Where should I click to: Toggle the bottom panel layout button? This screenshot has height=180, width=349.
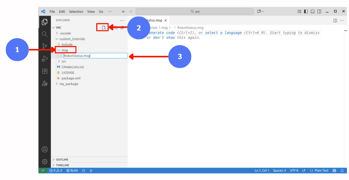[312, 12]
